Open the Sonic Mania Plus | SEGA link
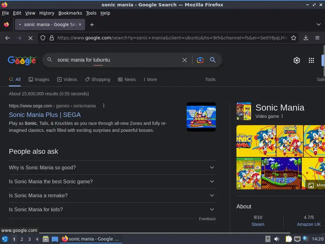The width and height of the screenshot is (325, 244). tap(45, 115)
